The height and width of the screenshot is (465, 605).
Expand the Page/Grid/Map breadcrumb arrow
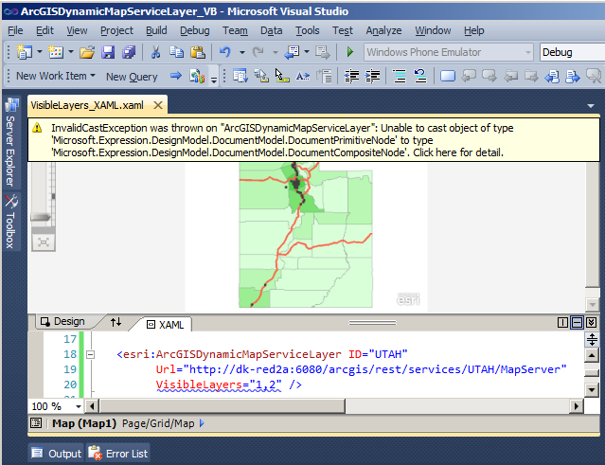[x=202, y=423]
